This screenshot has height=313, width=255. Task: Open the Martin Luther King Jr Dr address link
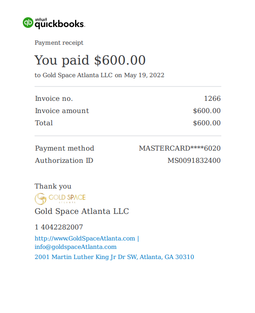coord(114,257)
